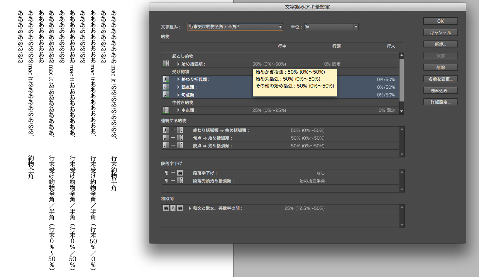Click the A icon in 和欧間 row
Screen dimensions: 479x277
click(x=173, y=208)
